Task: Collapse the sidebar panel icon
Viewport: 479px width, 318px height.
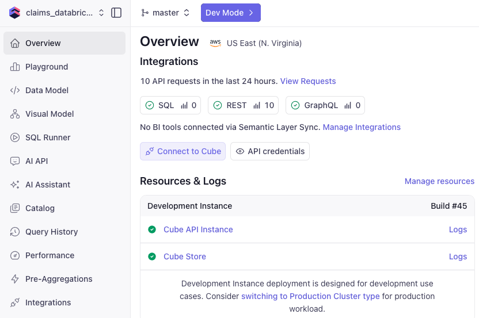Action: coord(116,13)
